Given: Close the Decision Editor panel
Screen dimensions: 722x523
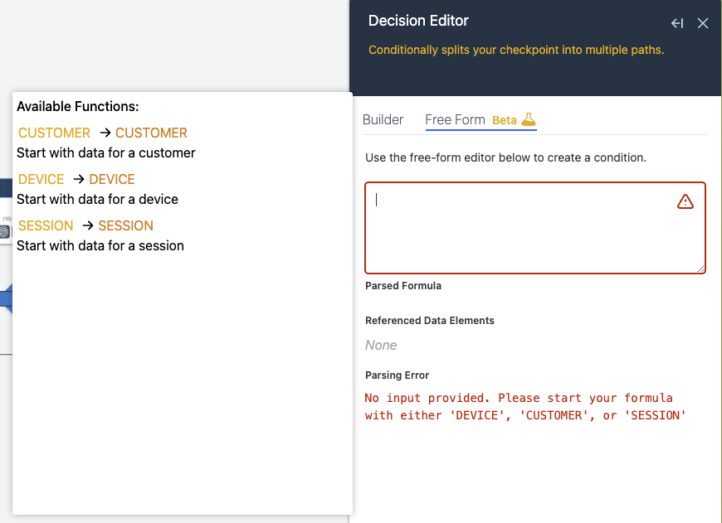Looking at the screenshot, I should pyautogui.click(x=703, y=23).
